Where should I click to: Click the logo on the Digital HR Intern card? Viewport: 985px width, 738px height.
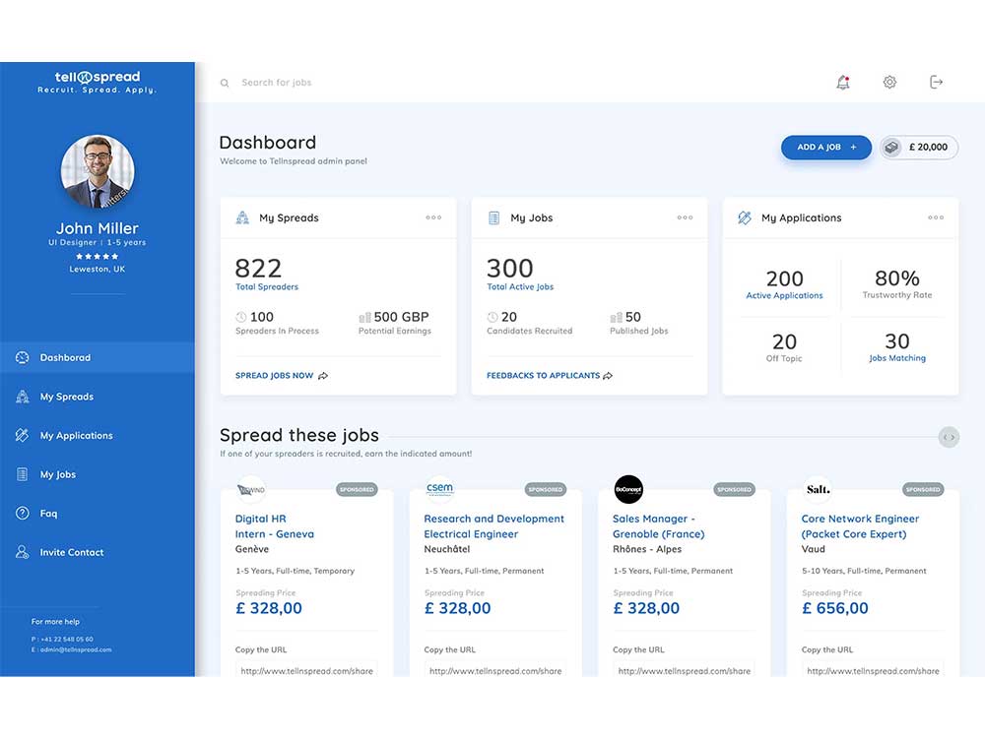click(251, 489)
